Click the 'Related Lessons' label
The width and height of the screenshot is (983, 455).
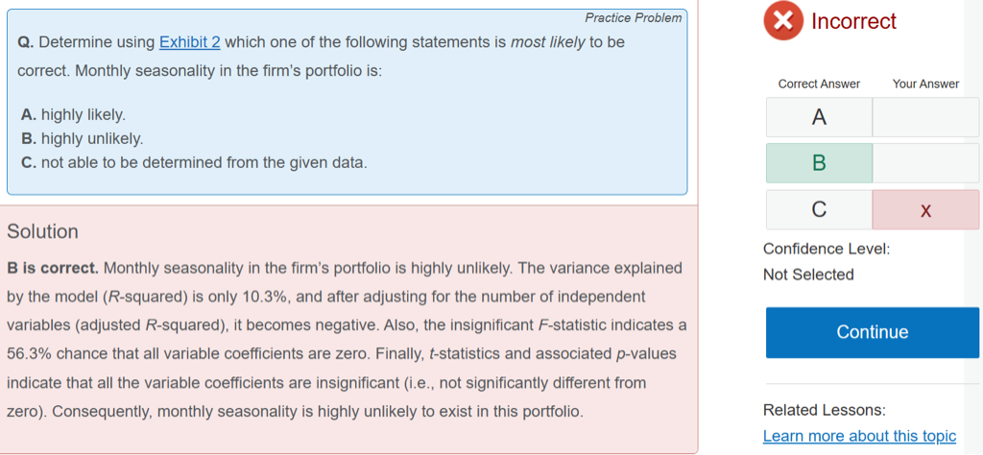tap(824, 410)
